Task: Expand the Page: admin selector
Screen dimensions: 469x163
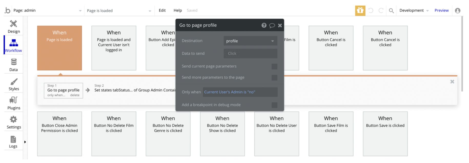Action: [47, 11]
